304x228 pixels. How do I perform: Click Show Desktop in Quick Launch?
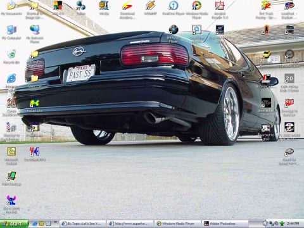pyautogui.click(x=48, y=224)
